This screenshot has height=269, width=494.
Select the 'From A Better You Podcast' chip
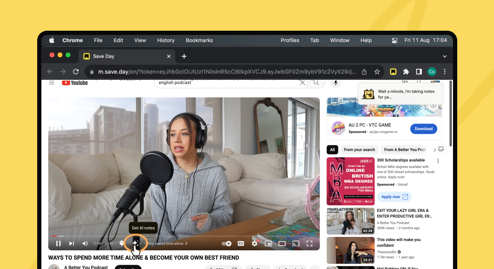click(x=405, y=150)
